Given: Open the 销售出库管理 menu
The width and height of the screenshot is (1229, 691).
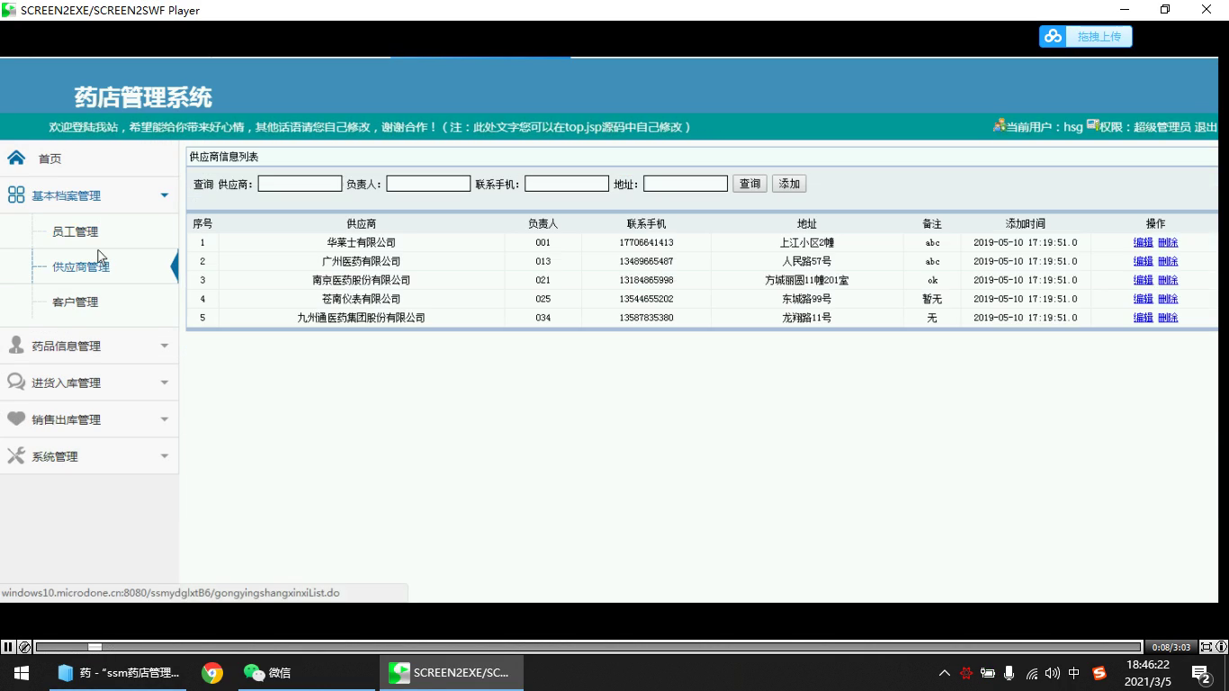Looking at the screenshot, I should click(x=66, y=419).
